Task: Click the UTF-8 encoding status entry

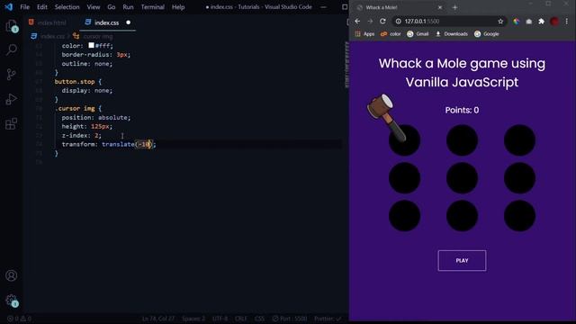Action: coord(220,319)
